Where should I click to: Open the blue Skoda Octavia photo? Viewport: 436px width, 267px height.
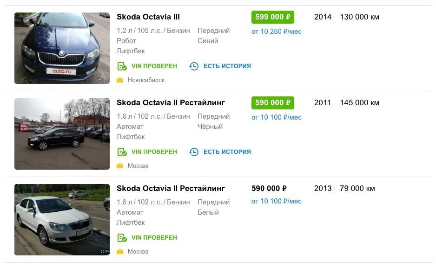pos(62,48)
